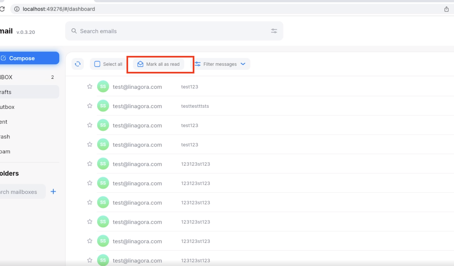Star the email titled testtestttsts

[89, 105]
